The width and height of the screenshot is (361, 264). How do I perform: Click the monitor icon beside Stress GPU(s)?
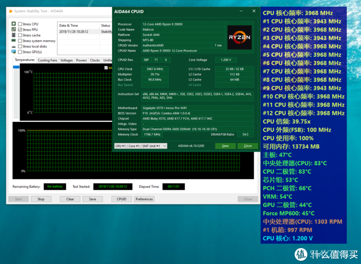click(x=14, y=52)
